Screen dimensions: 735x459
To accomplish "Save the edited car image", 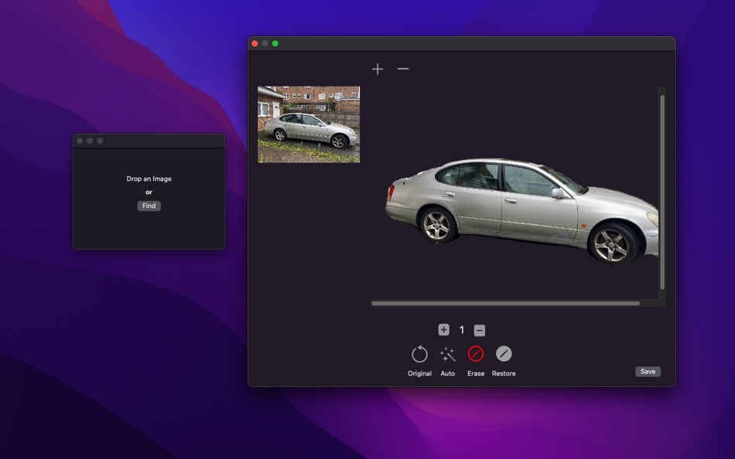I will [648, 372].
